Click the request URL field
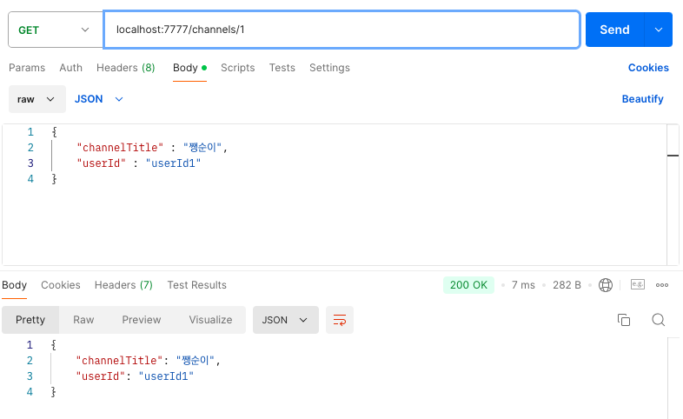The height and width of the screenshot is (419, 683). [x=342, y=30]
